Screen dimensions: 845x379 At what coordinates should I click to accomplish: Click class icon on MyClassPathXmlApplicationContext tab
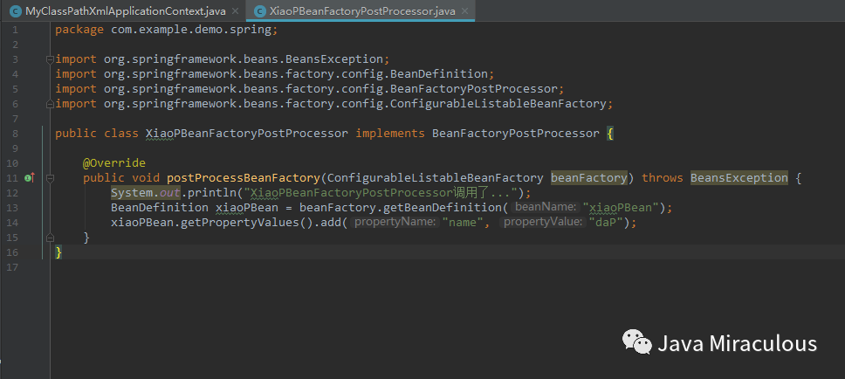[16, 11]
